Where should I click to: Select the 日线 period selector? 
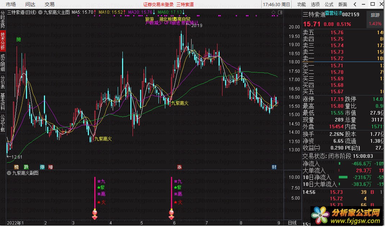pos(292,223)
